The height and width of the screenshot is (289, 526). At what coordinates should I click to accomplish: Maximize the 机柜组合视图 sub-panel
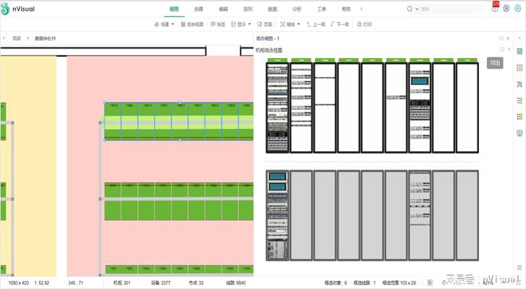point(502,49)
